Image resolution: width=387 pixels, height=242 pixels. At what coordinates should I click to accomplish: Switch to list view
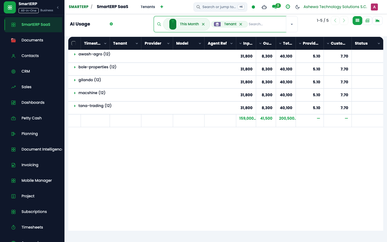point(357,20)
